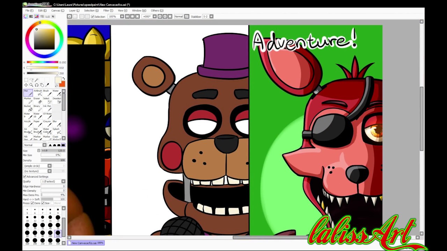Select the AirBrush tool

click(x=38, y=93)
